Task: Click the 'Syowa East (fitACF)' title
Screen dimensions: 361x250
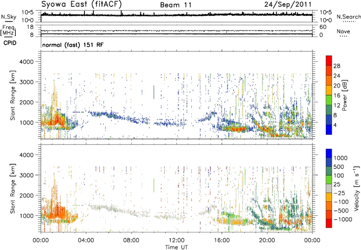Action: (82, 4)
